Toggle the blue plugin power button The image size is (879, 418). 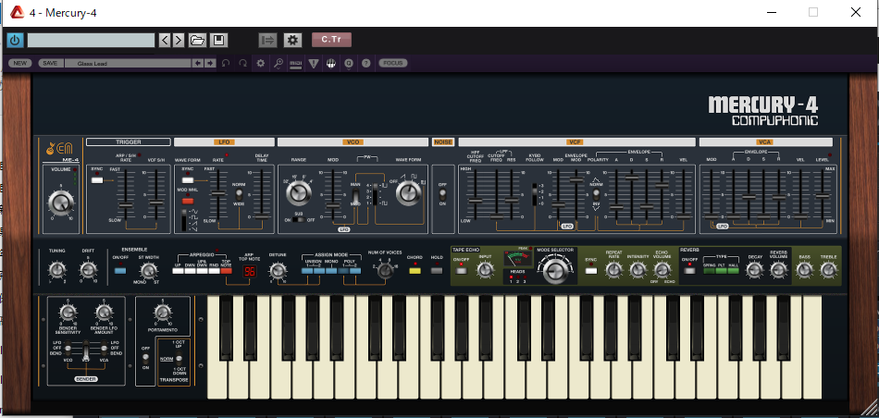tap(15, 41)
